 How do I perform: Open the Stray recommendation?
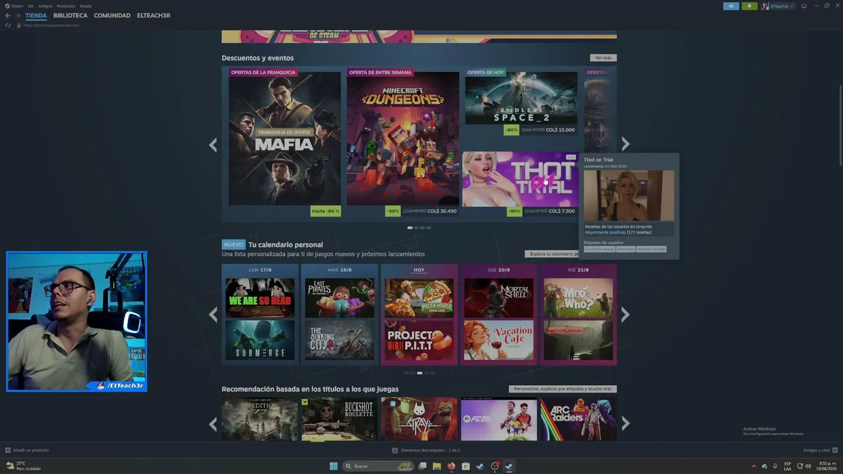419,419
